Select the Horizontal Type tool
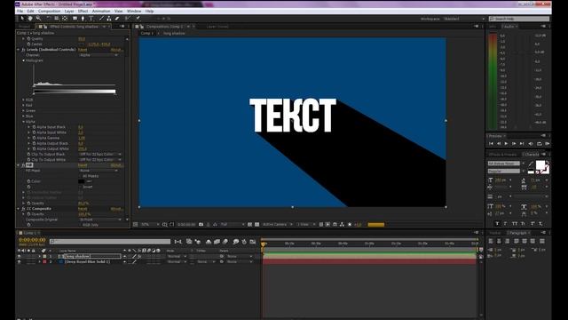The width and height of the screenshot is (568, 320). pos(91,19)
